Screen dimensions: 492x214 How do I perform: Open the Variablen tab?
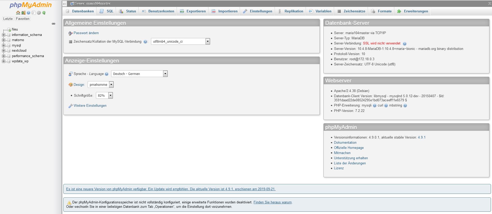[320, 11]
